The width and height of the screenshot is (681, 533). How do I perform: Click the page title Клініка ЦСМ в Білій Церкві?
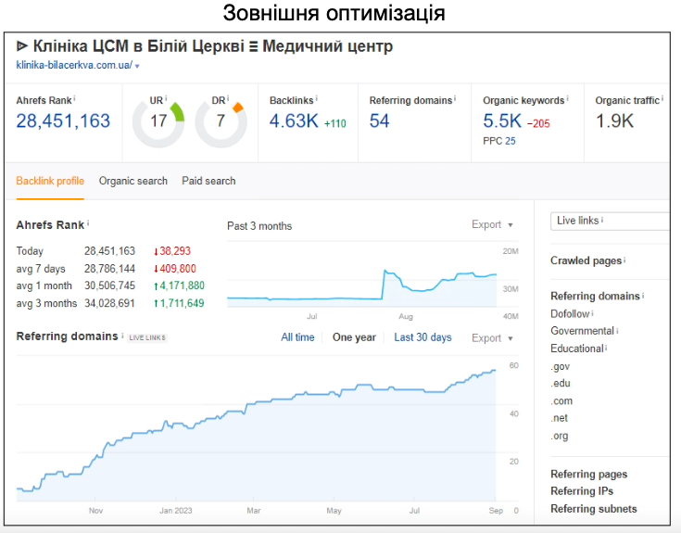[x=139, y=46]
